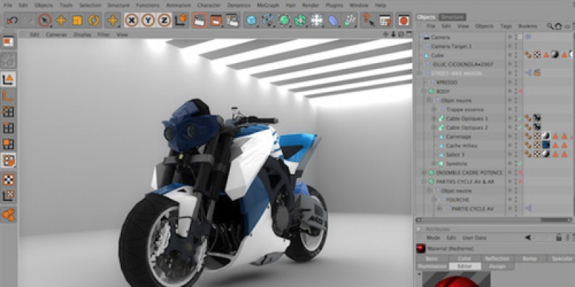Toggle Cable Optiques 1 green checkmark
575x287 pixels.
pyautogui.click(x=520, y=118)
